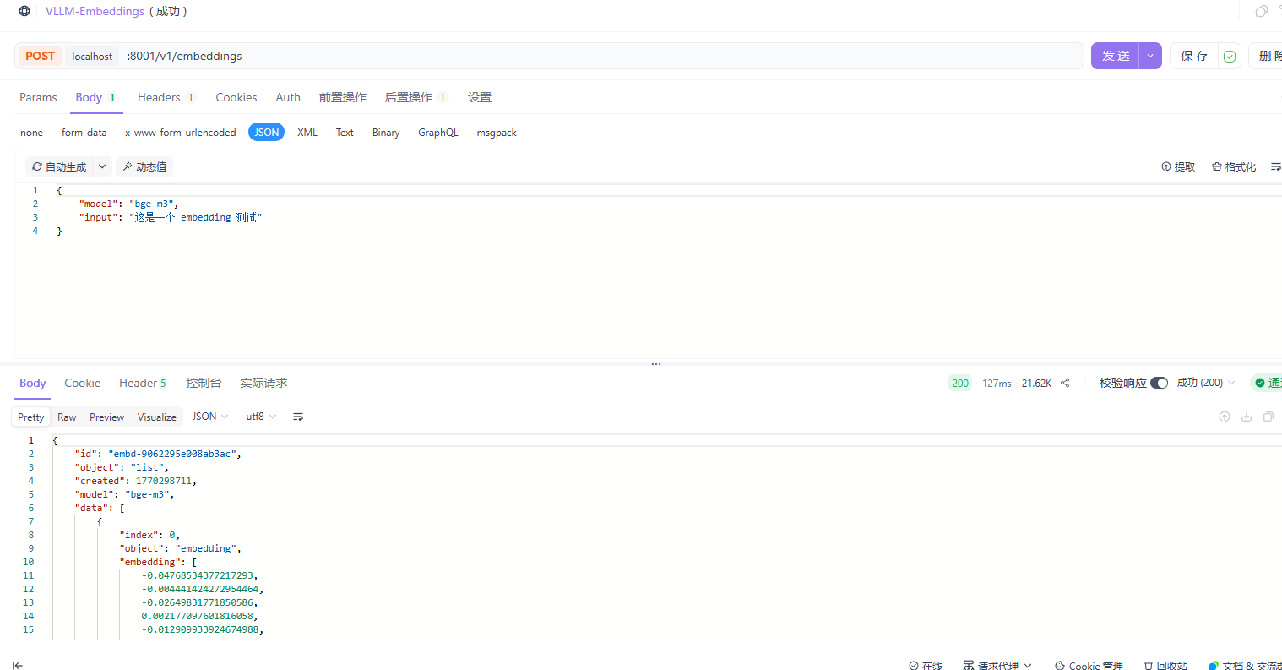1282x670 pixels.
Task: Click the copy response icon
Action: (1268, 417)
